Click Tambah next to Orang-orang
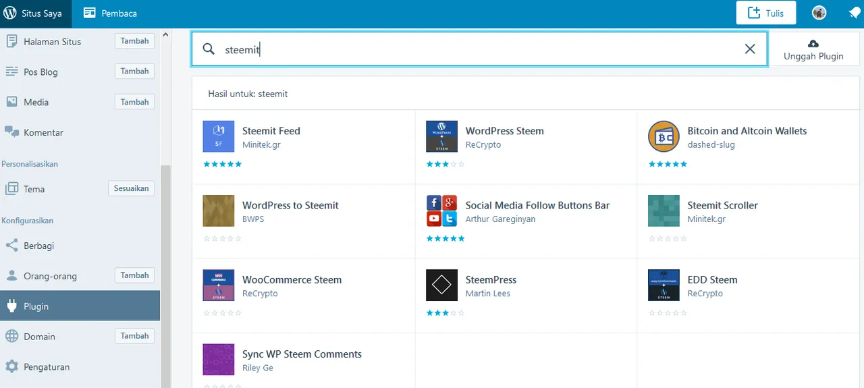This screenshot has width=864, height=388. (x=134, y=275)
